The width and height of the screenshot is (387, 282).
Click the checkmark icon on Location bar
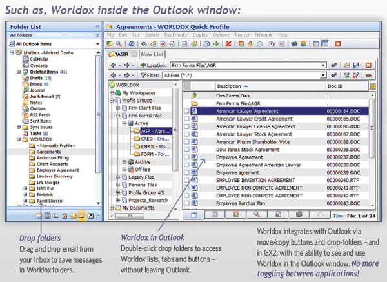point(334,65)
